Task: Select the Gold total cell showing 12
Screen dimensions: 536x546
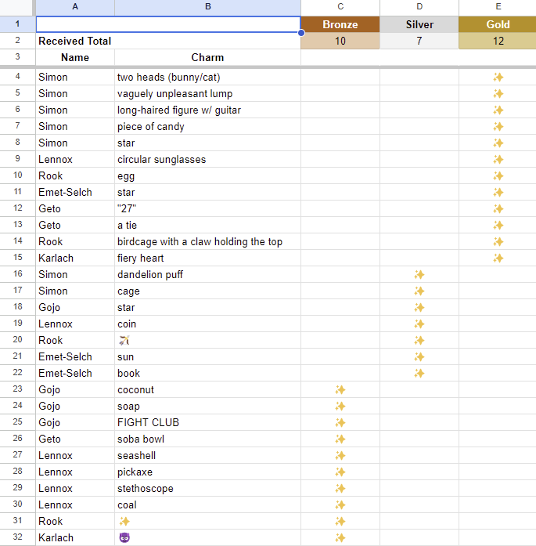Action: (498, 41)
